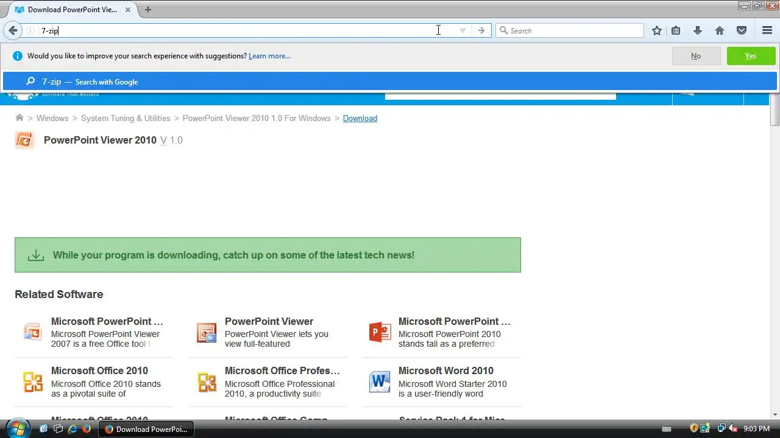Go back with the browser back arrow
780x438 pixels.
pyautogui.click(x=13, y=30)
